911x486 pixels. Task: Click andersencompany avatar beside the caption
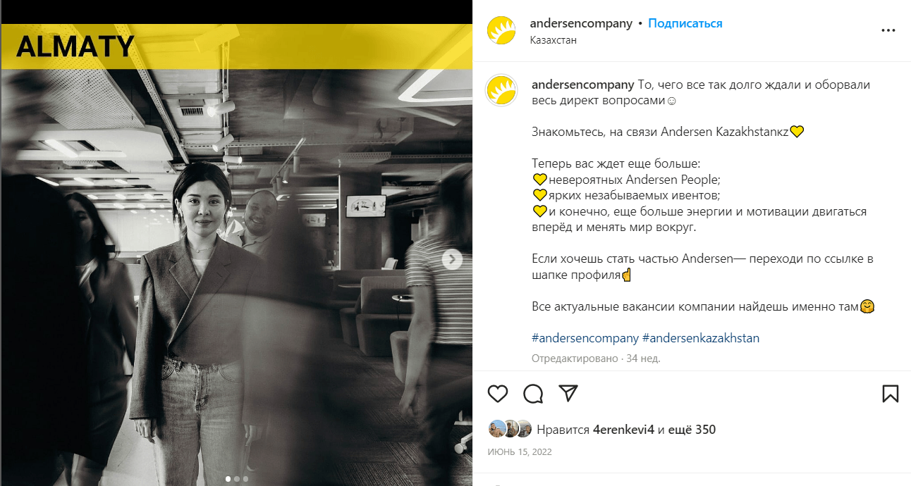coord(501,91)
